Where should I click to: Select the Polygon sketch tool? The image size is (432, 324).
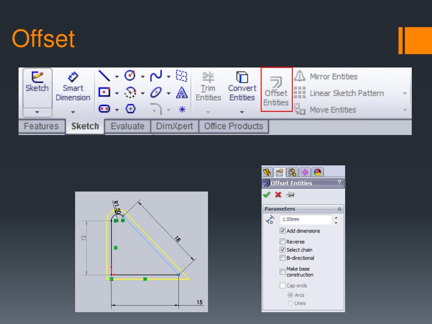[130, 109]
